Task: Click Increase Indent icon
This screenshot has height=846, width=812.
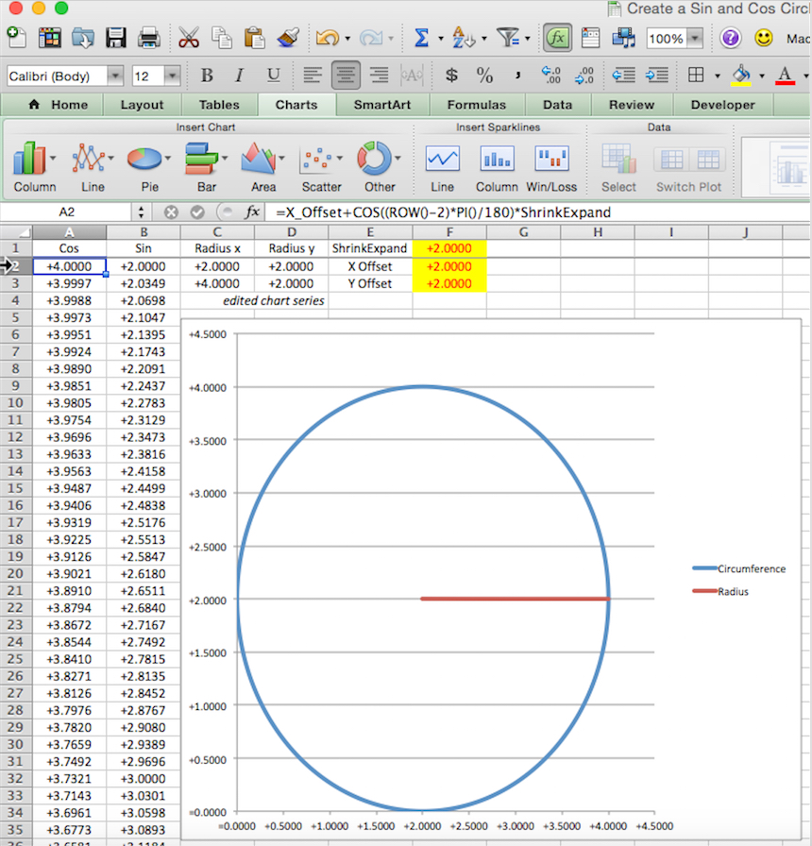Action: pos(656,76)
